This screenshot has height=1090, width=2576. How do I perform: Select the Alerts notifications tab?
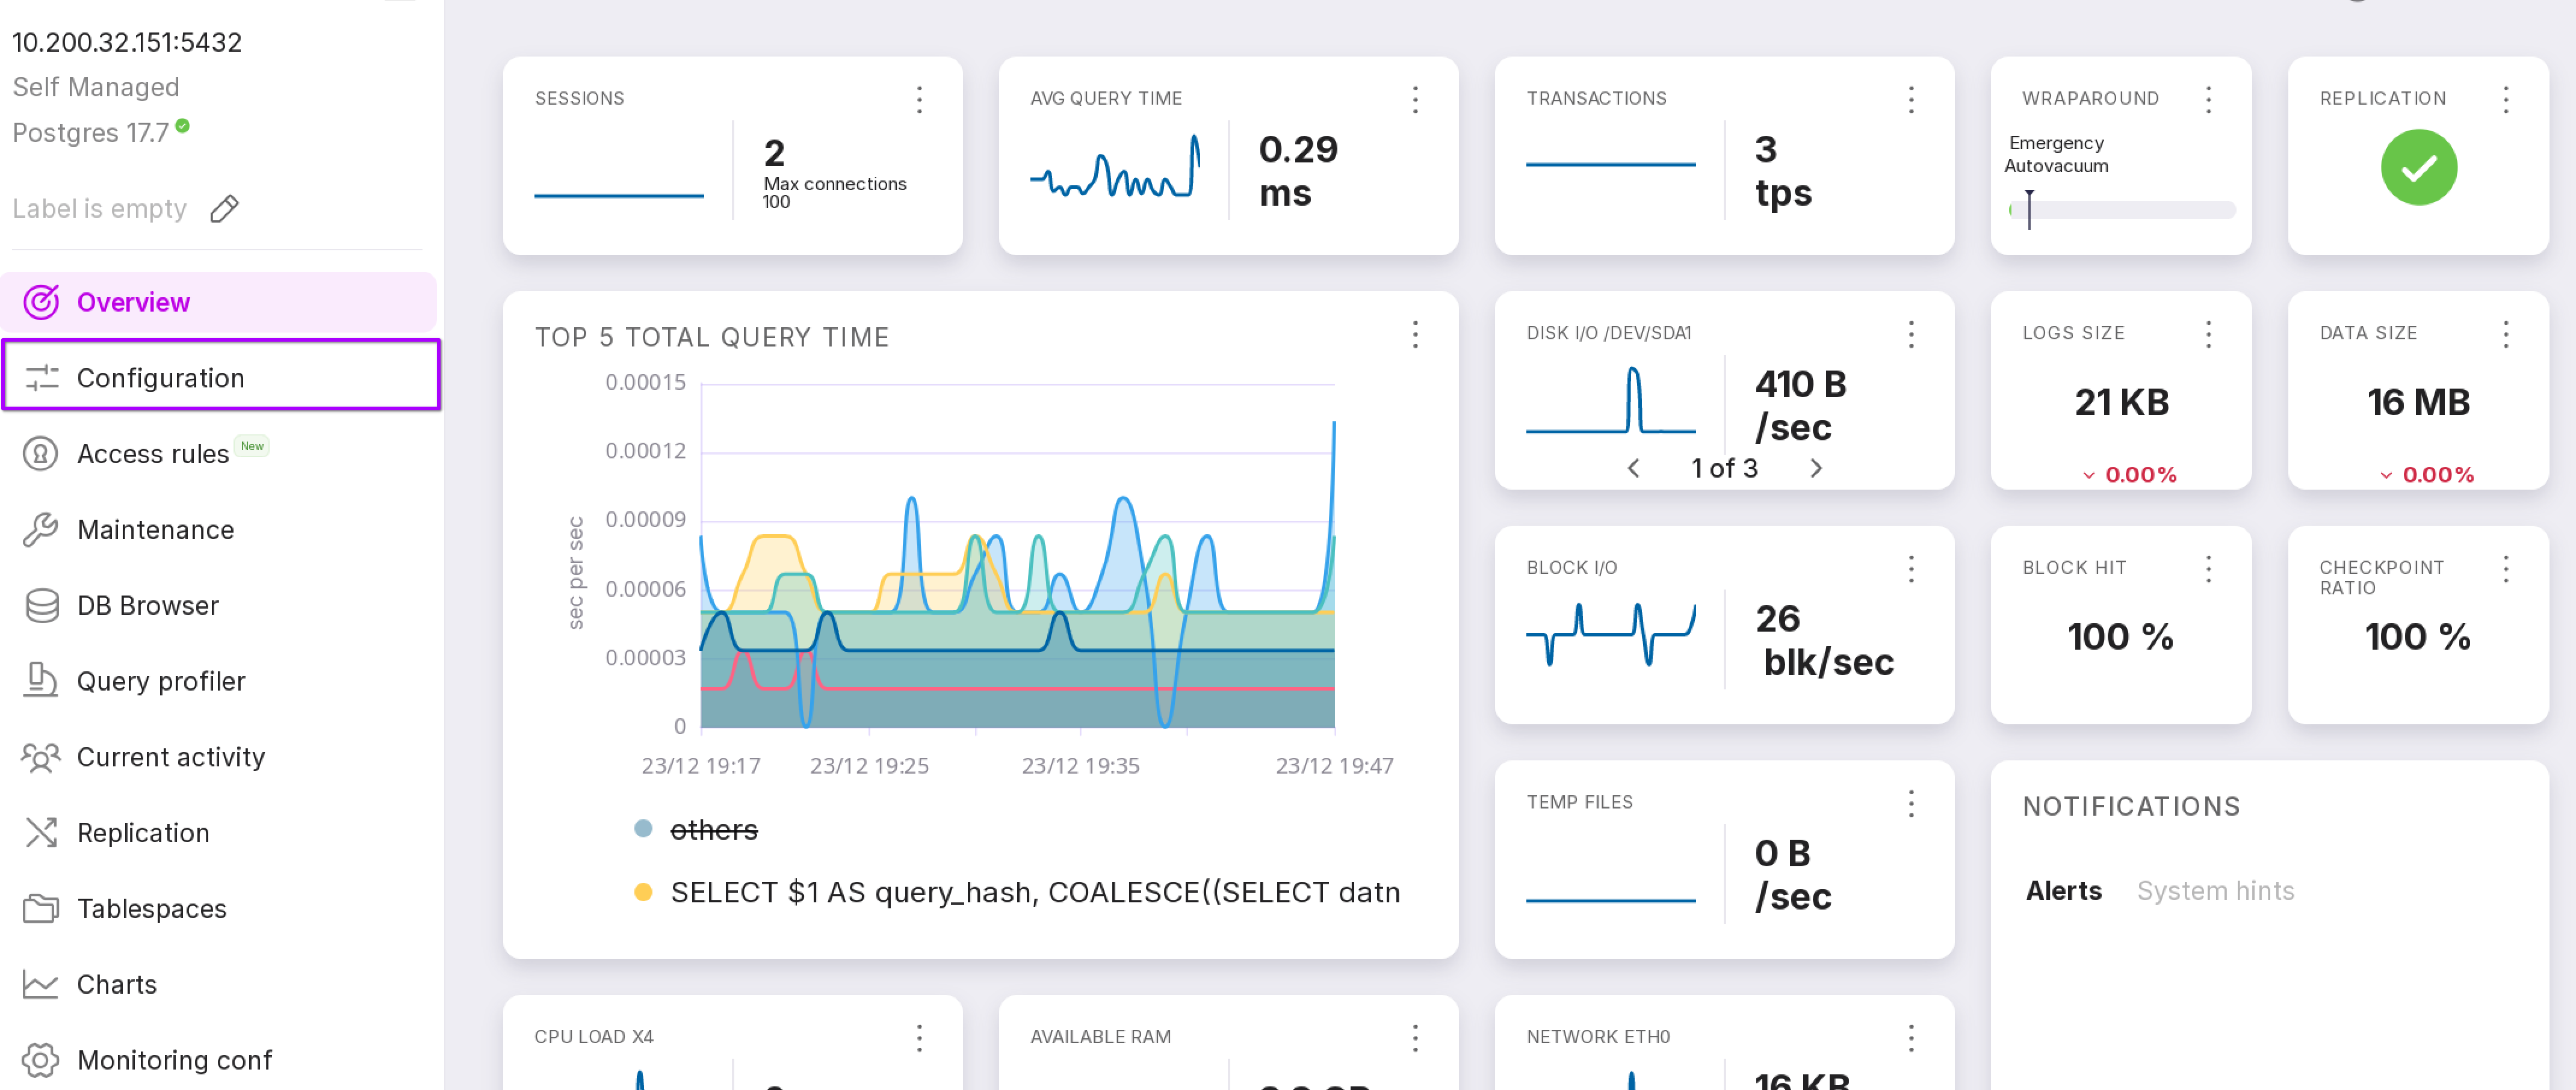pos(2063,891)
